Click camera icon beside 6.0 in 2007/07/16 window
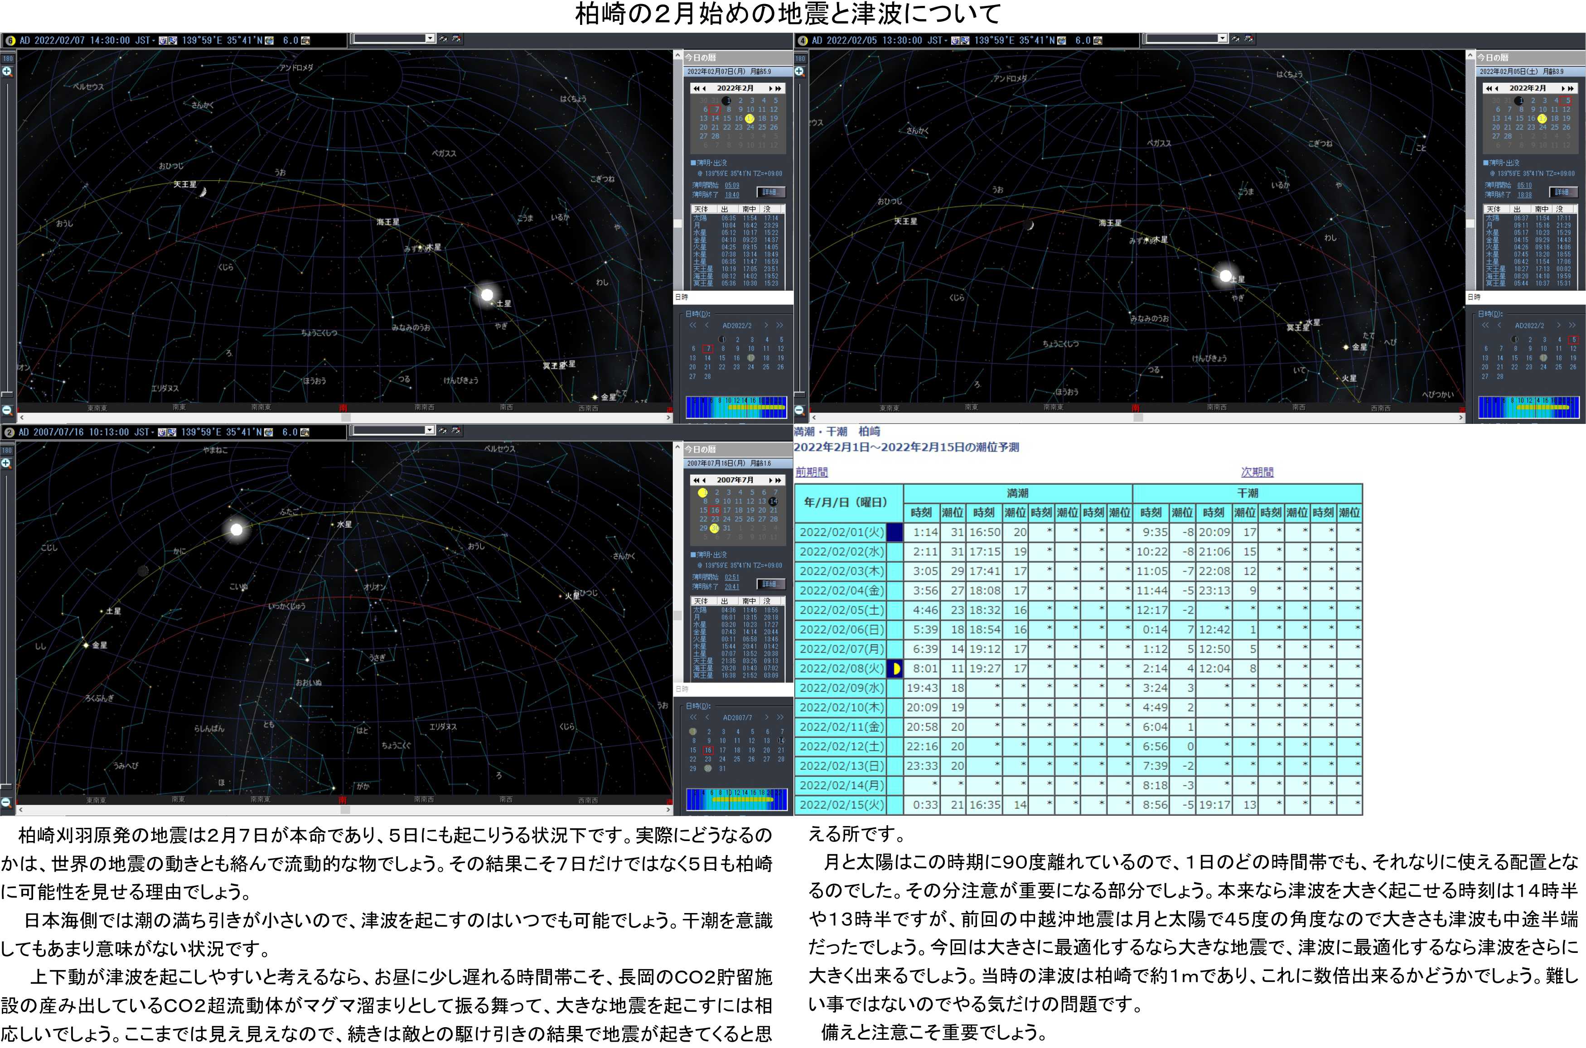Screen dimensions: 1586x1048 point(305,432)
